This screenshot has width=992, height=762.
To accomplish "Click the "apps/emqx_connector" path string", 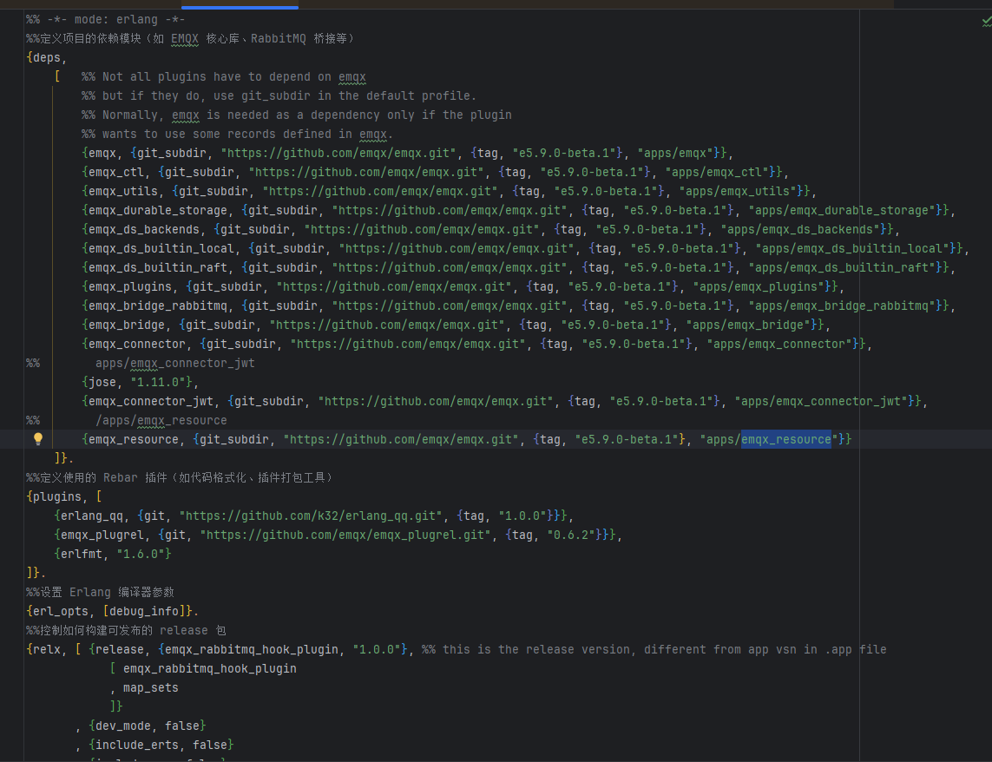I will coord(780,344).
